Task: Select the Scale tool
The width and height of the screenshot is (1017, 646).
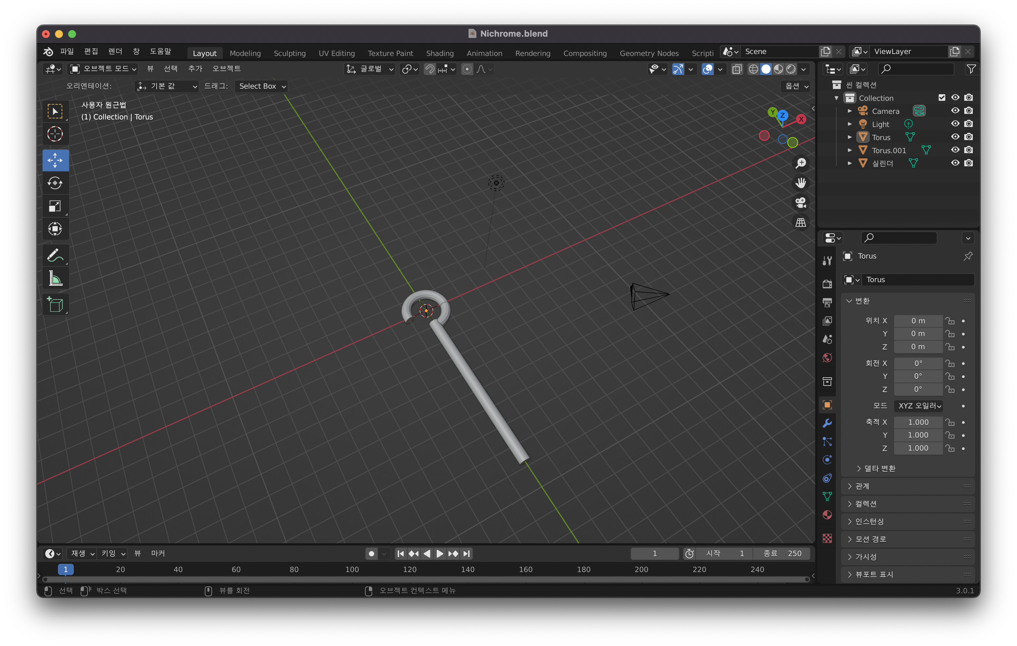Action: (55, 206)
